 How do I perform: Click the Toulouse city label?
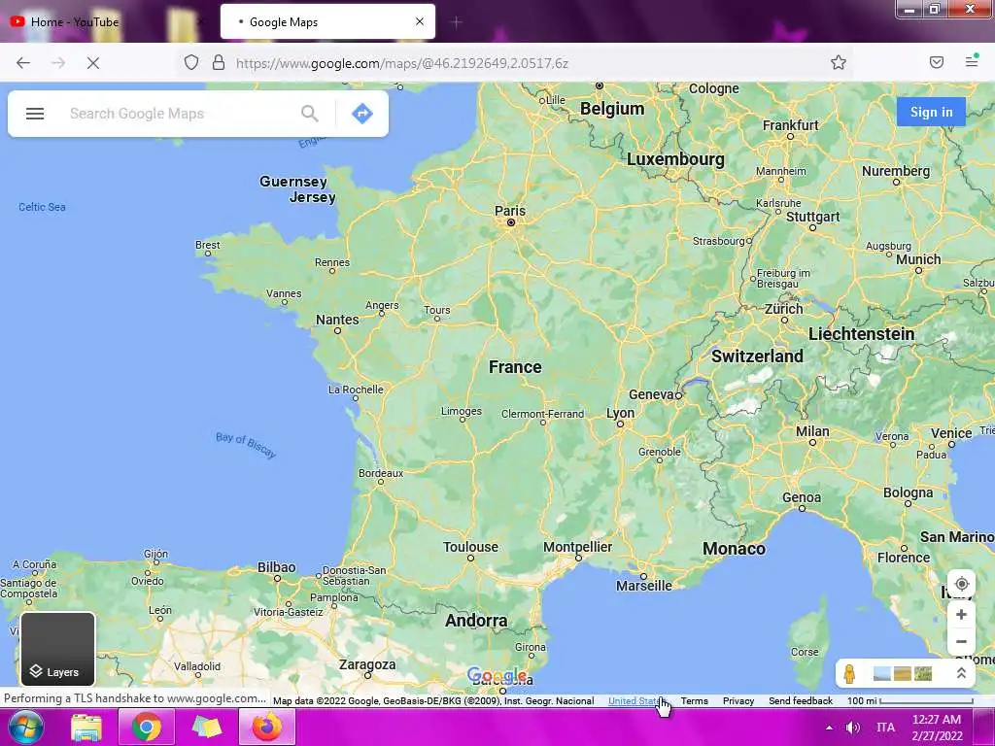(x=470, y=547)
